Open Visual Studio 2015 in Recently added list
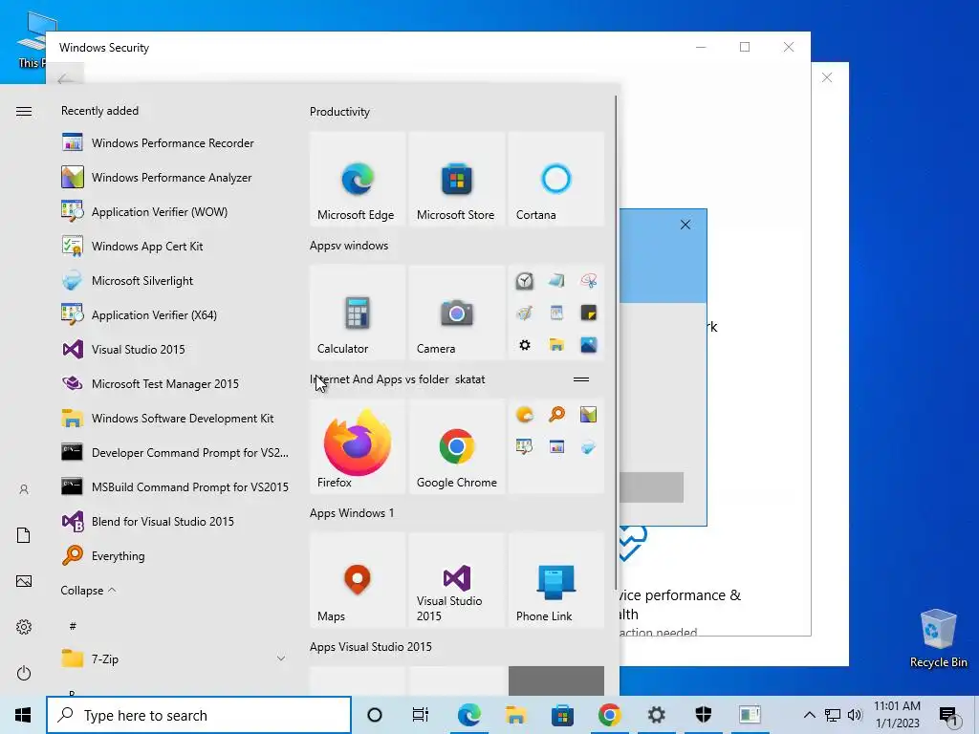 [175, 349]
